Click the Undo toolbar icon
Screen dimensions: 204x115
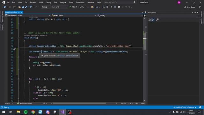pyautogui.click(x=31, y=7)
